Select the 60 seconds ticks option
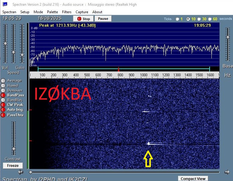The height and width of the screenshot is (181, 233). pyautogui.click(x=210, y=19)
